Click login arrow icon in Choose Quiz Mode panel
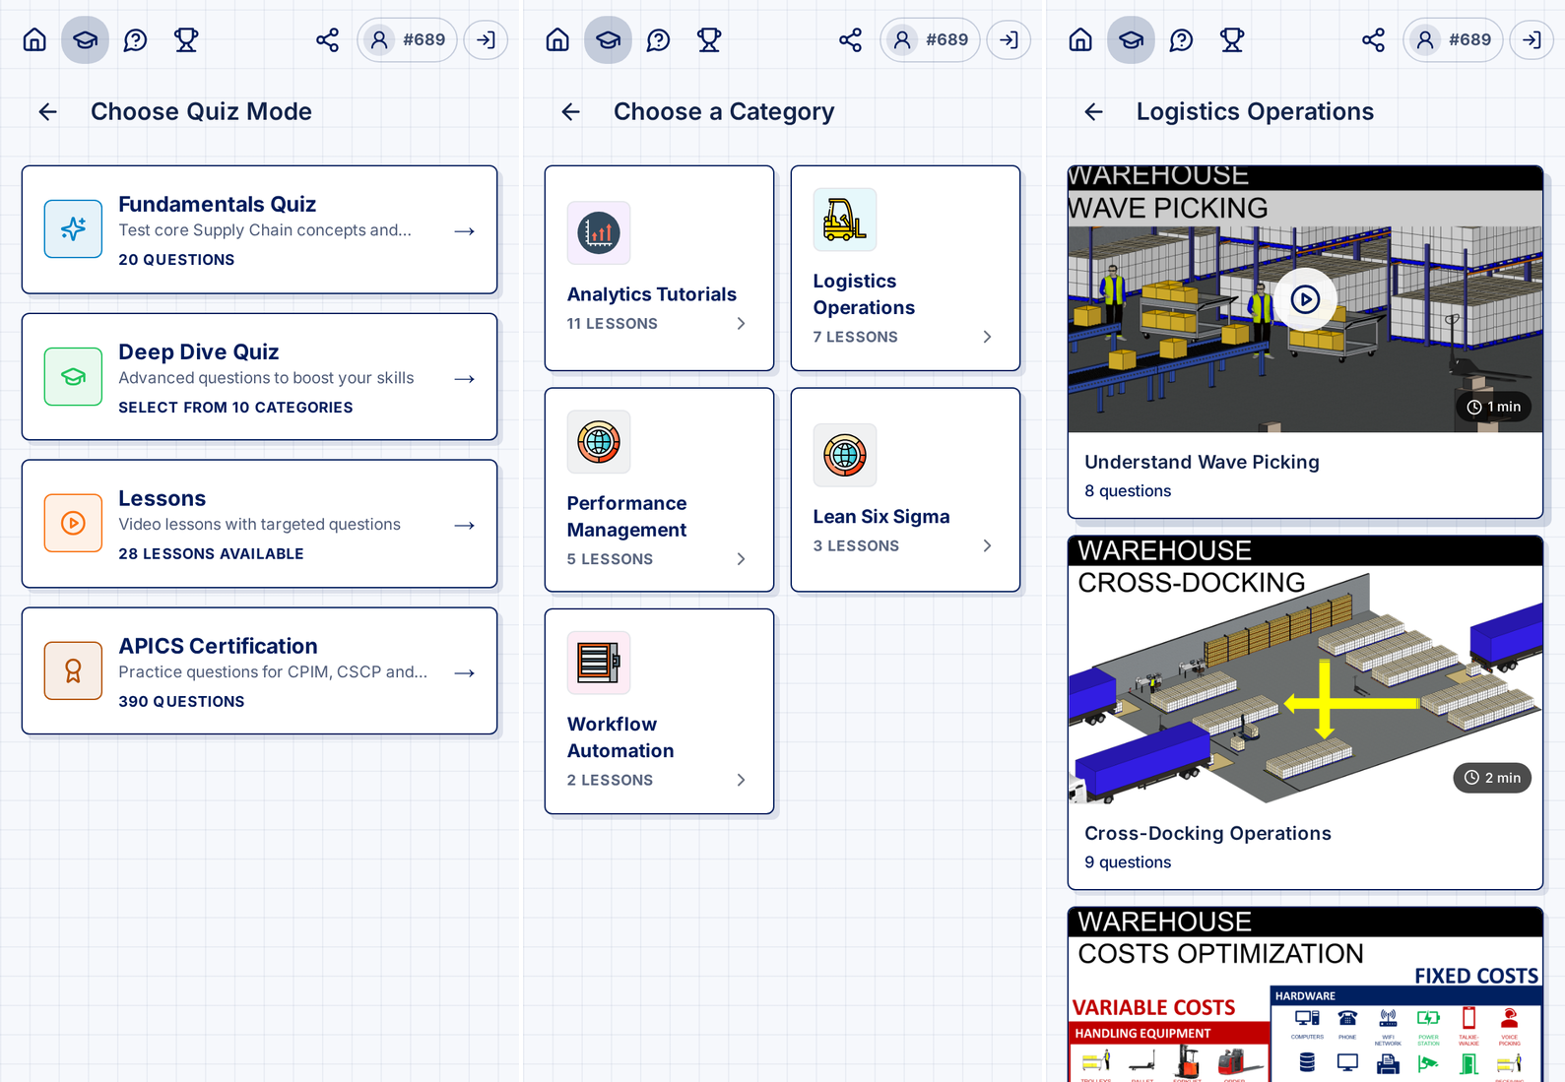 (487, 39)
